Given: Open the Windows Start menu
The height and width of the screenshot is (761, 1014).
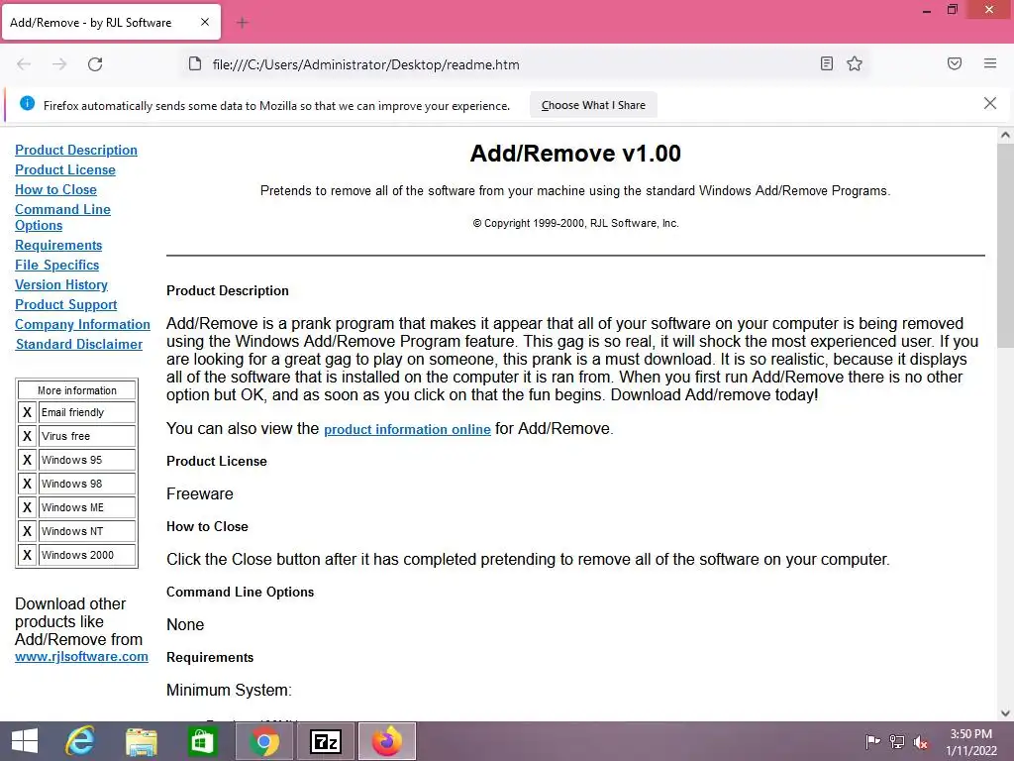Looking at the screenshot, I should tap(25, 741).
